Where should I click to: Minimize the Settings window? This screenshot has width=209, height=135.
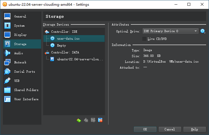coord(176,4)
